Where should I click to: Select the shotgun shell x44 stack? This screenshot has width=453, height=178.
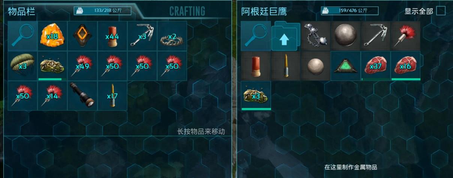[x=112, y=36]
